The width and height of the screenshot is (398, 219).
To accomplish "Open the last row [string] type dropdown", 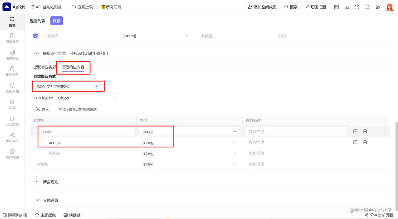I will click(189, 164).
